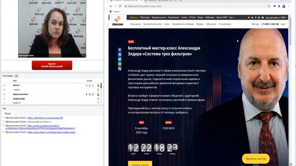Select Общий chat tab

tap(7, 113)
